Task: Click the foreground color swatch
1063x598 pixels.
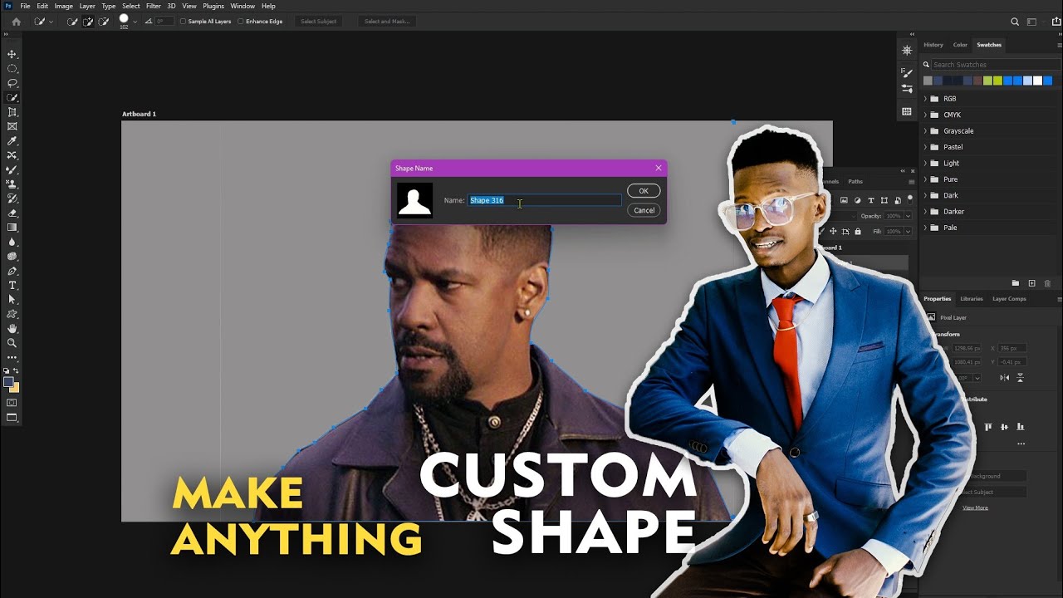Action: pyautogui.click(x=8, y=382)
